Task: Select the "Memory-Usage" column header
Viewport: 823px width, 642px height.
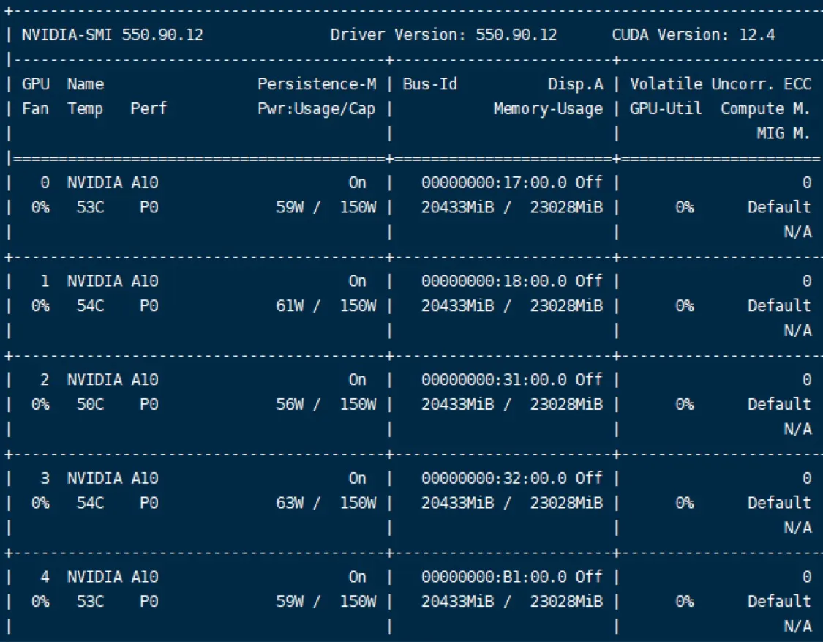Action: tap(549, 109)
